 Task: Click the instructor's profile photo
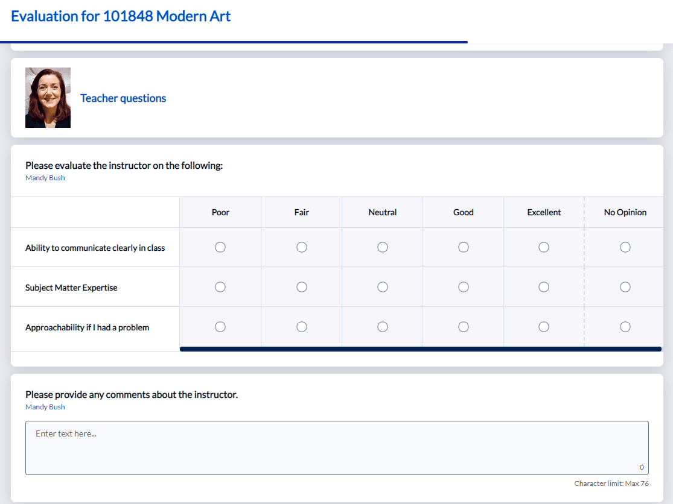click(48, 97)
